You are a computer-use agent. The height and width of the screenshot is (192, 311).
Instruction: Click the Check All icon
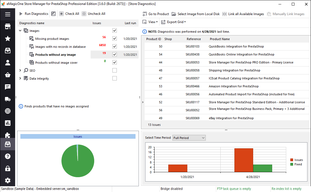(x=61, y=14)
